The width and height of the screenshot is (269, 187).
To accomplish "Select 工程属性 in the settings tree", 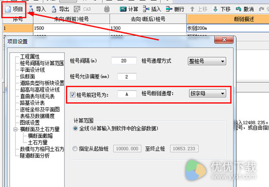I will point(30,56).
